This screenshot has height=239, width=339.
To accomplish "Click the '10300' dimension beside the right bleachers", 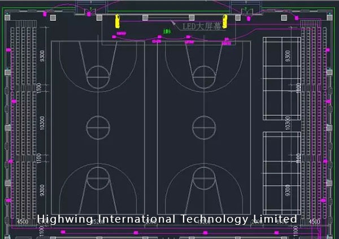I will coord(288,123).
